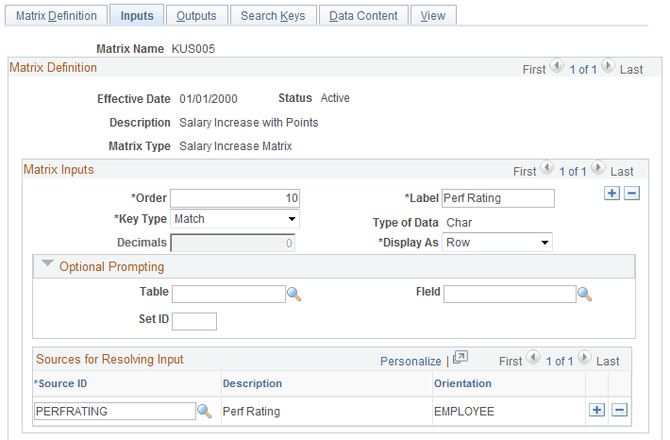
Task: Remove the PERFRATING source row
Action: tap(619, 411)
